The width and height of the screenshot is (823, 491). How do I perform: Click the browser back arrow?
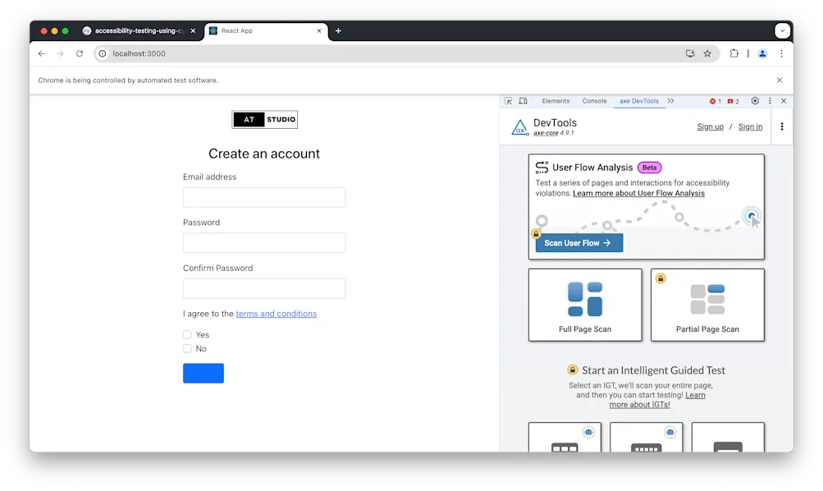click(42, 53)
